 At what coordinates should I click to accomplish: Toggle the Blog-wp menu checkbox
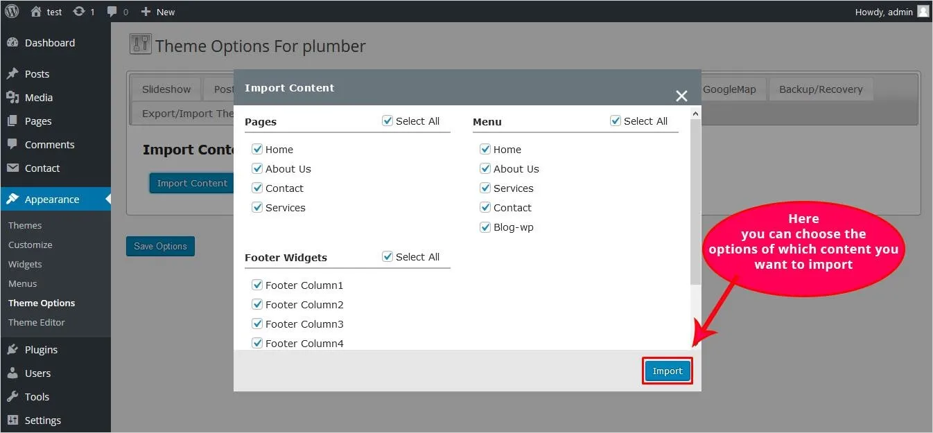485,227
